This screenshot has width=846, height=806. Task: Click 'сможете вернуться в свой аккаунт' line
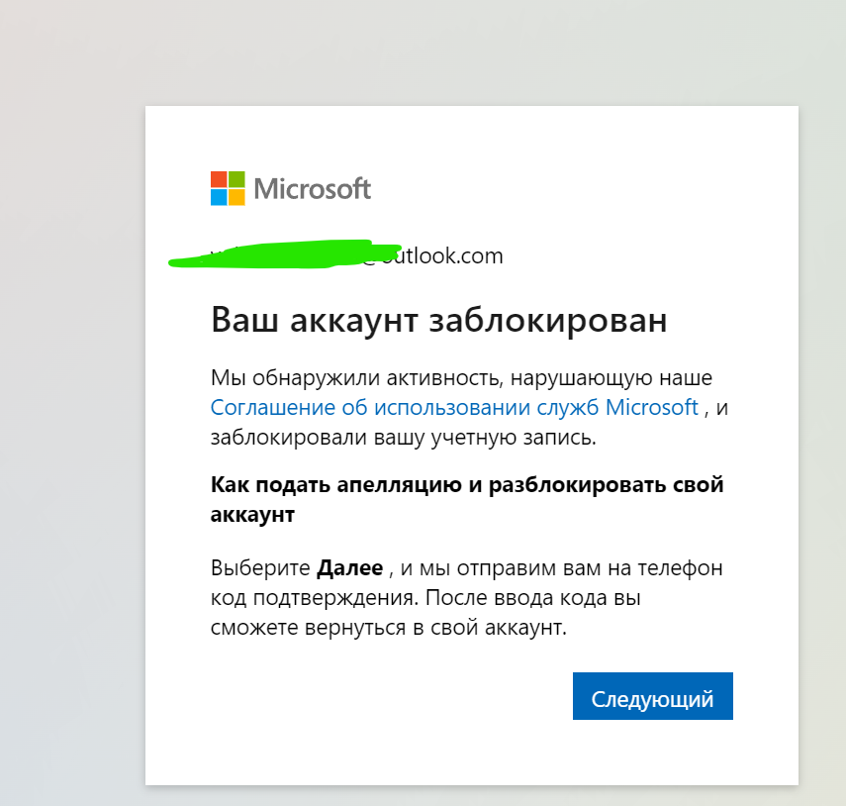coord(389,628)
